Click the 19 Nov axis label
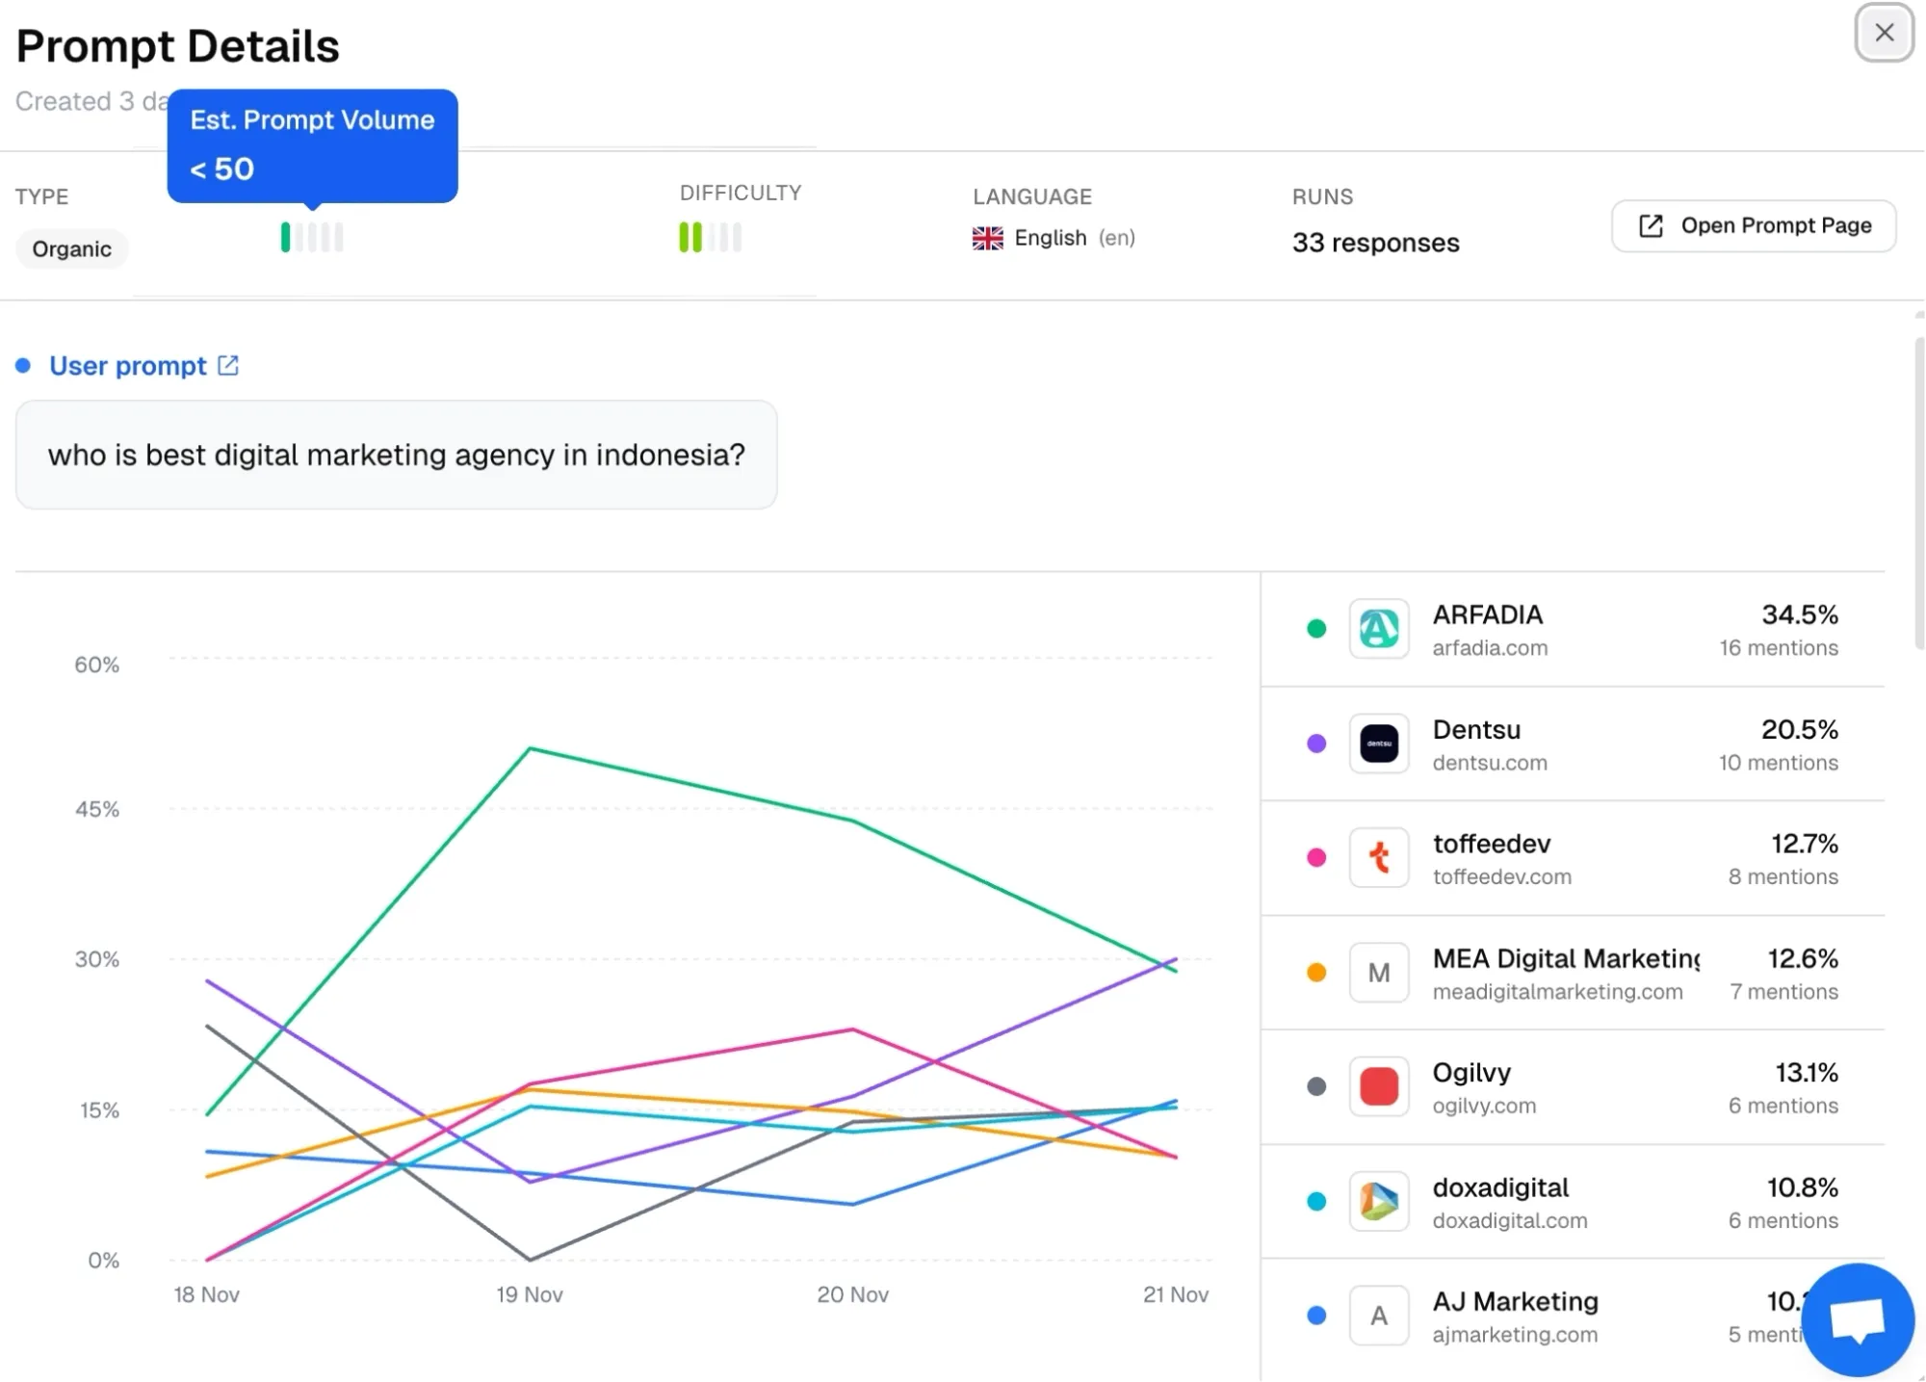This screenshot has width=1926, height=1382. click(x=529, y=1295)
